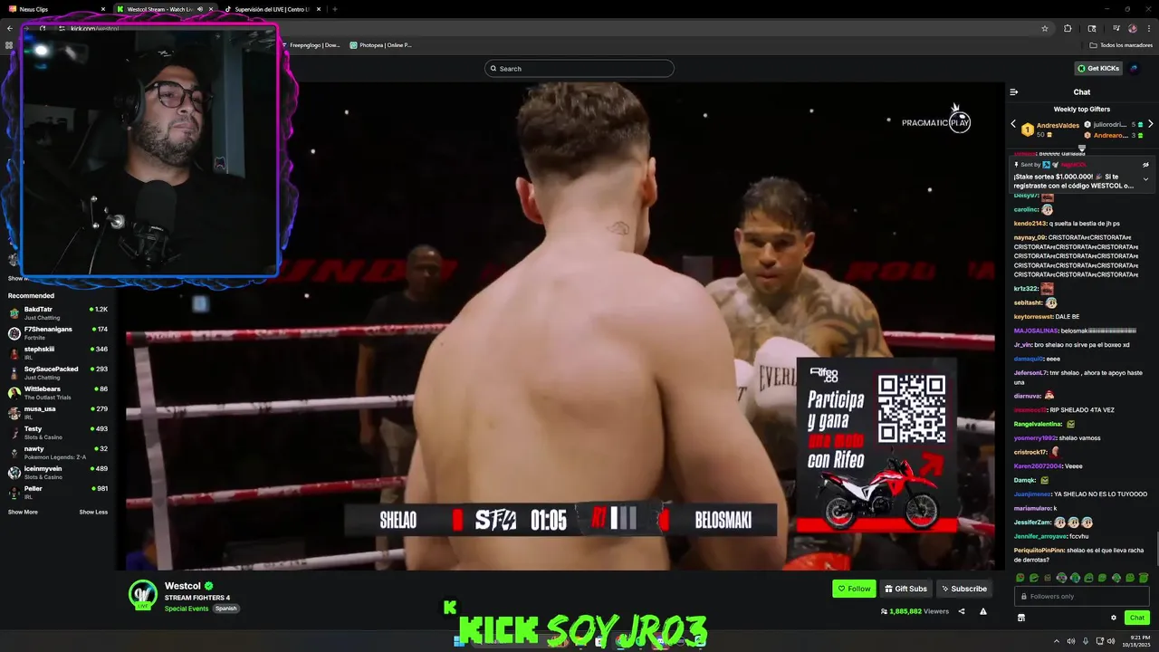The width and height of the screenshot is (1159, 652).
Task: Switch to Supervisión del LIVE tab
Action: [272, 9]
